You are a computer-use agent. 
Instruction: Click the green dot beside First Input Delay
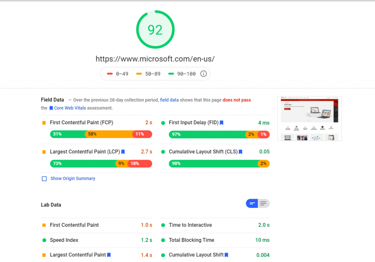pyautogui.click(x=163, y=123)
